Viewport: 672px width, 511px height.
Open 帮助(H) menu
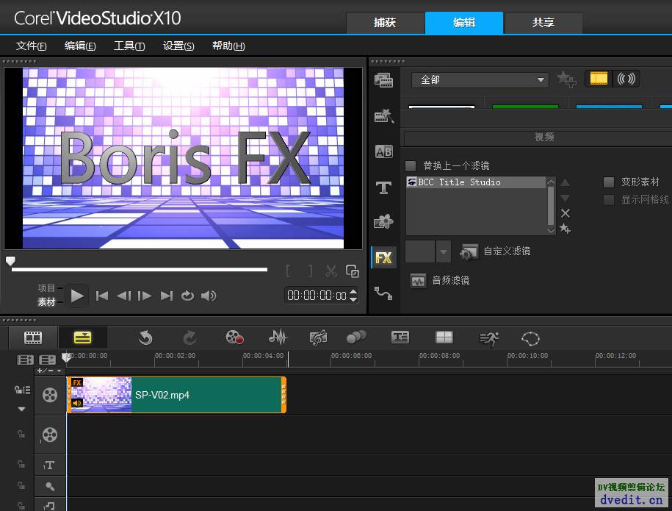pyautogui.click(x=228, y=46)
